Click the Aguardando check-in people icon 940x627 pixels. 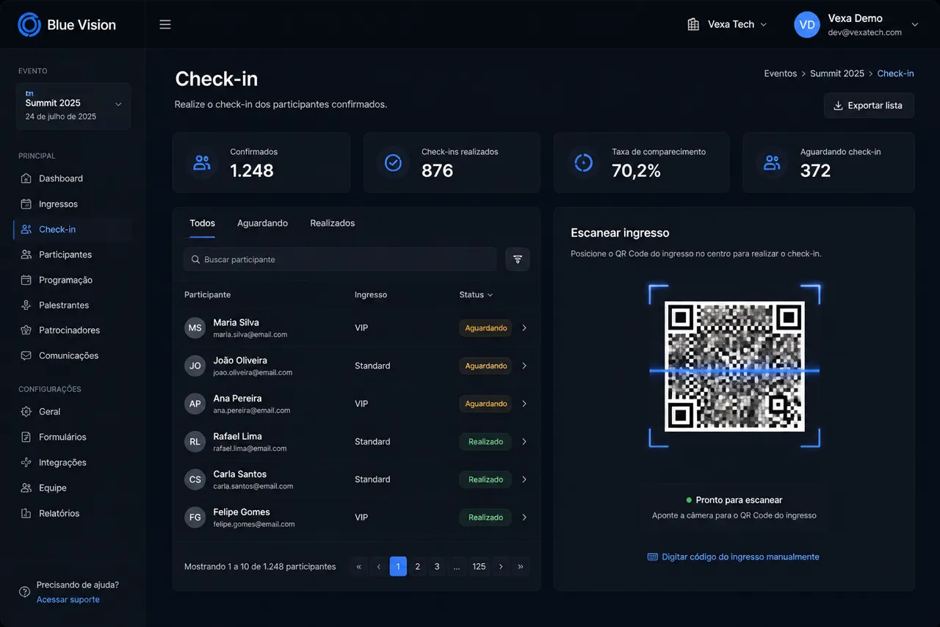772,162
